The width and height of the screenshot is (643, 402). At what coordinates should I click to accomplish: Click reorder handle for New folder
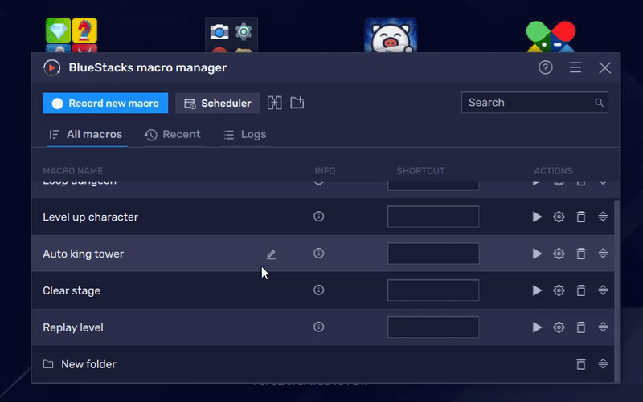[x=603, y=363]
